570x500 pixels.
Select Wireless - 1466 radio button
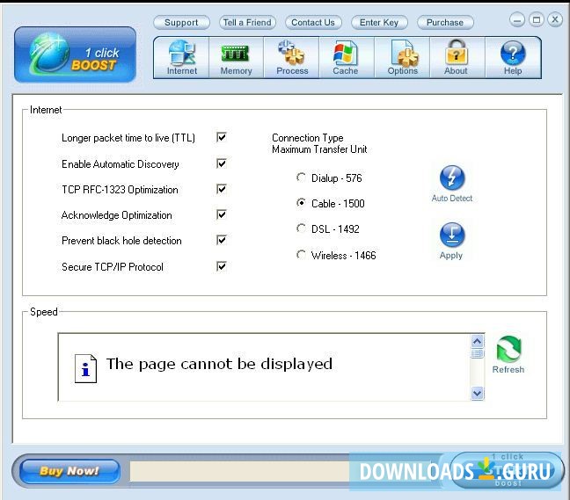301,255
